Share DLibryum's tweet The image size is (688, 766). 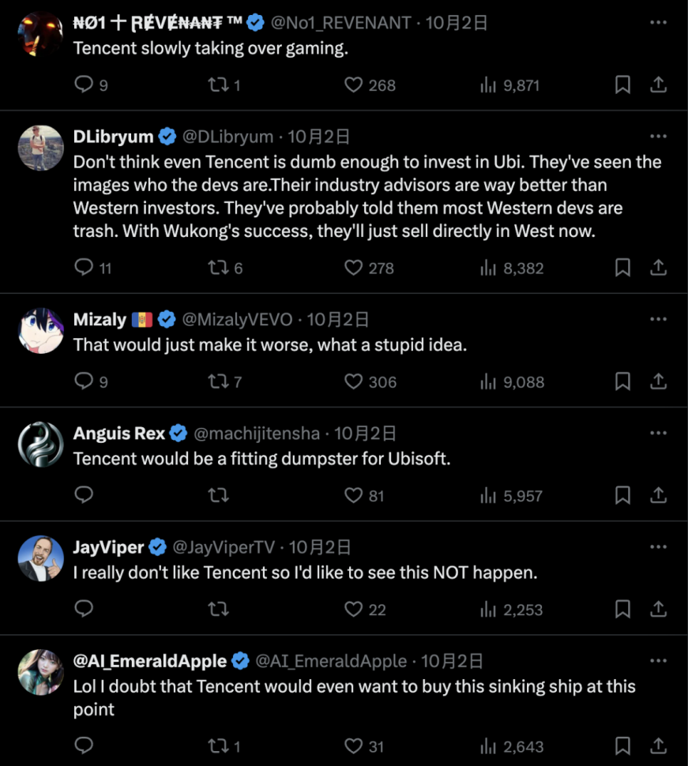658,268
